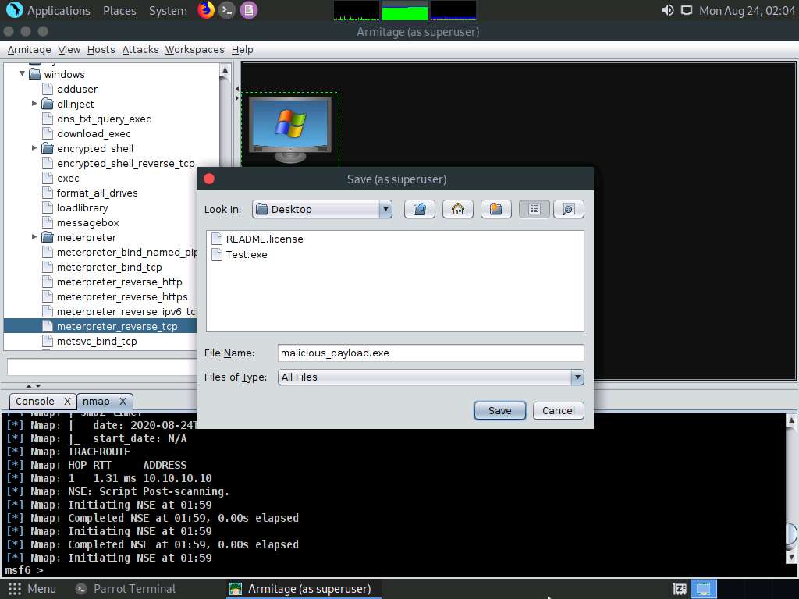Edit the File Name field
The width and height of the screenshot is (799, 599).
[431, 353]
